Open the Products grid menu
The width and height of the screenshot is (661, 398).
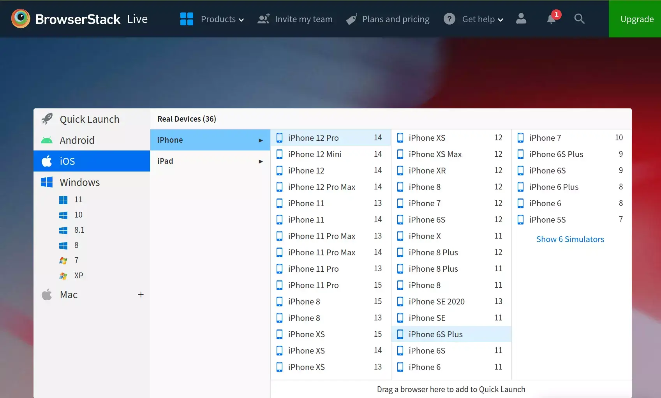click(187, 19)
